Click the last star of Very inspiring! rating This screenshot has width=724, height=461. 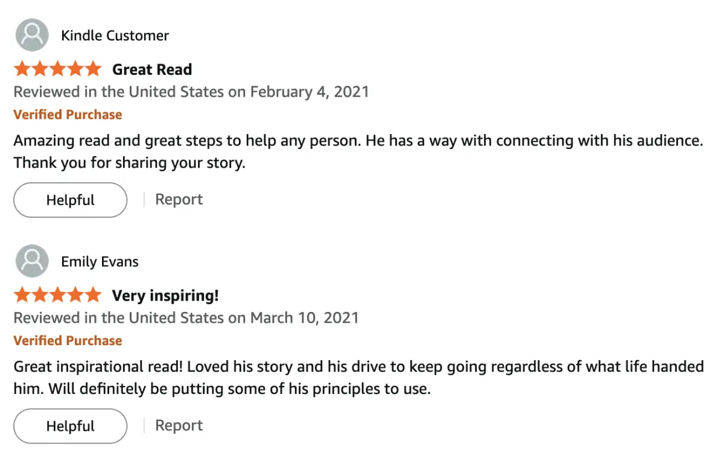[93, 296]
